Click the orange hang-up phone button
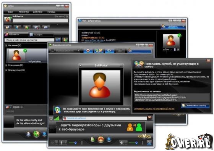Screen dimensions: 214x151 coord(101,140)
